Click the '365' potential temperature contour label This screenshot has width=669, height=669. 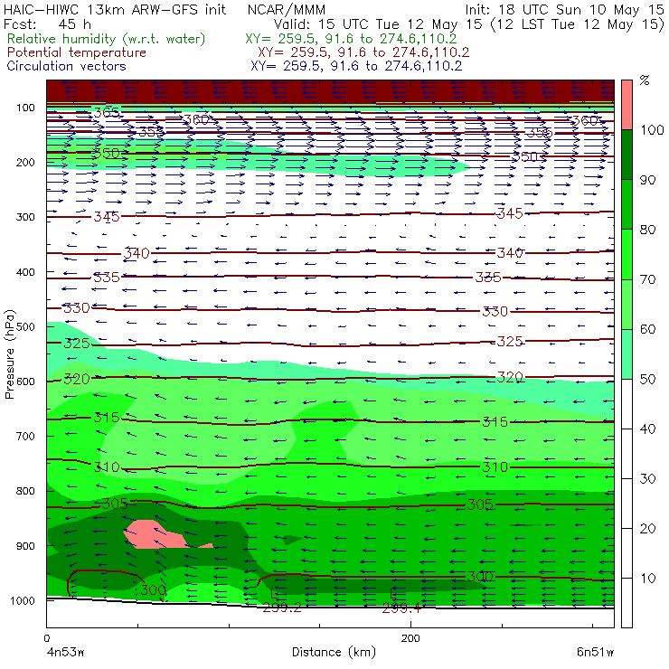click(107, 113)
